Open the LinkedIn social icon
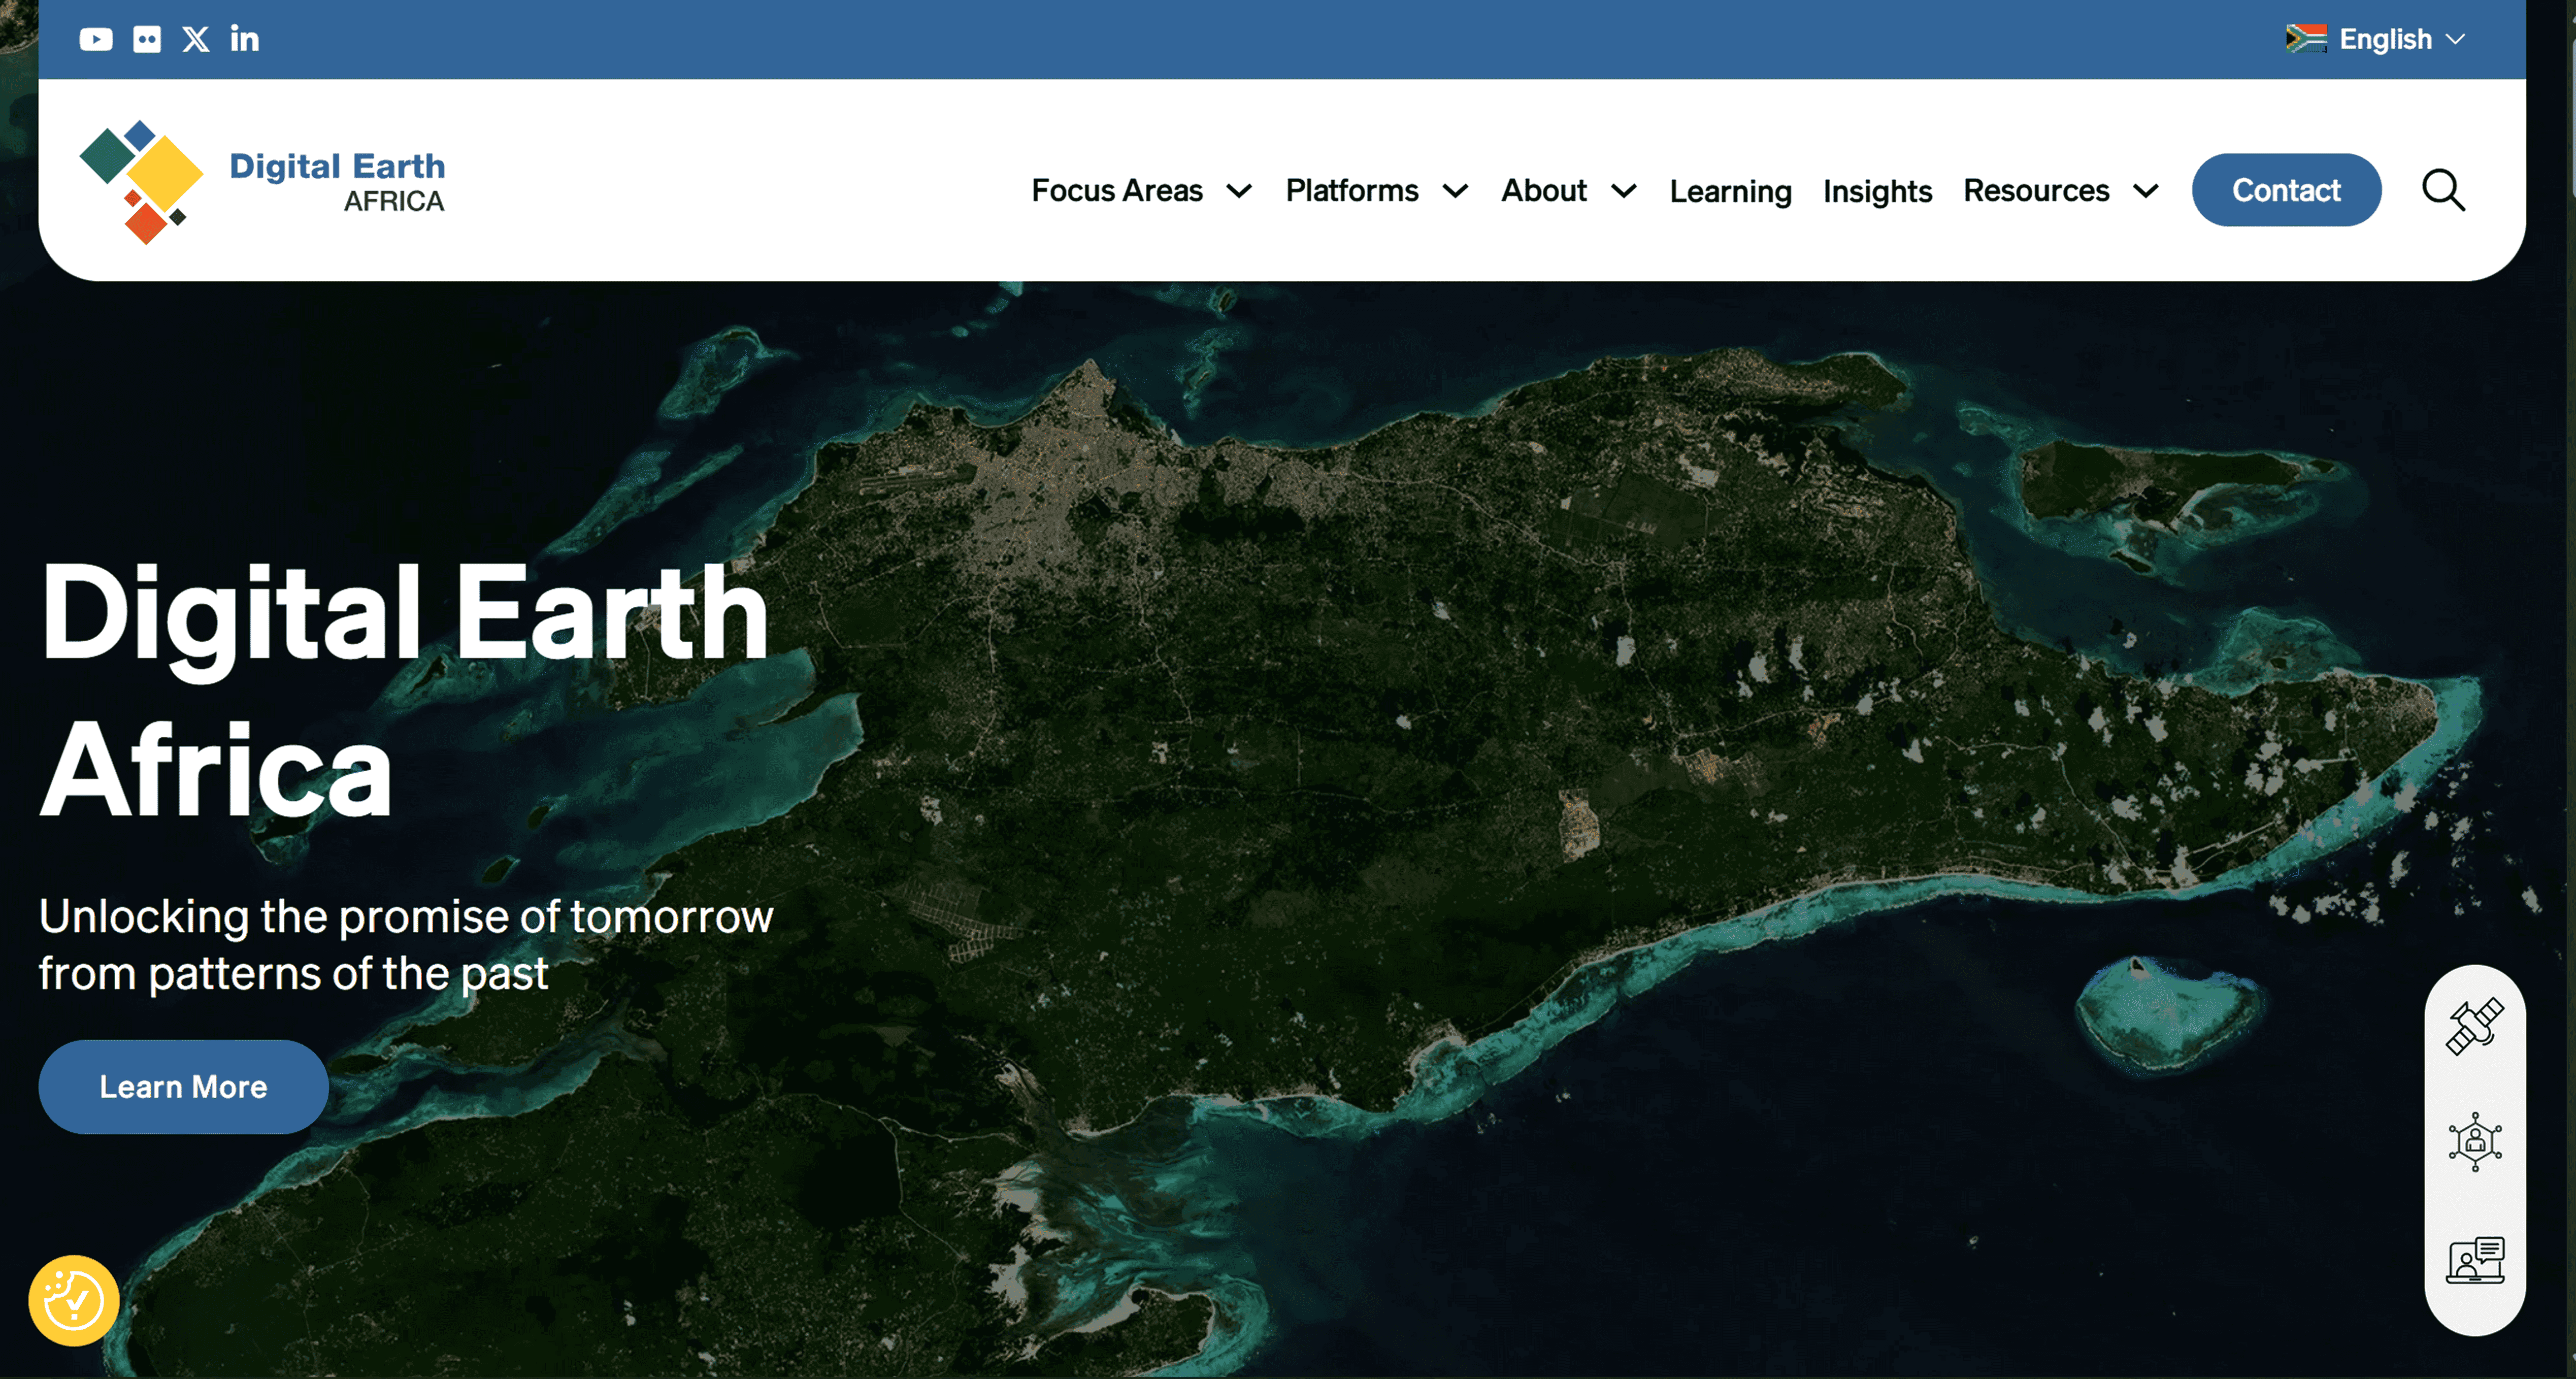Image resolution: width=2576 pixels, height=1379 pixels. click(244, 39)
